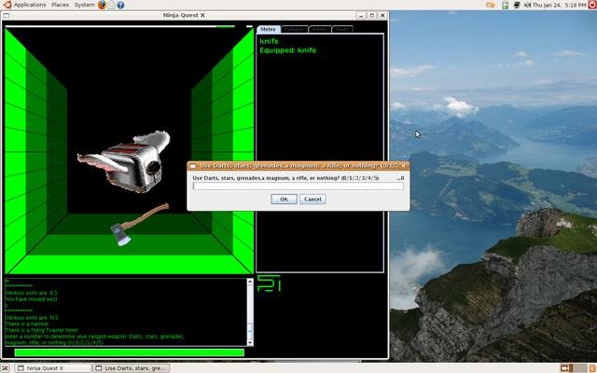Click the volume speaker icon

527,5
